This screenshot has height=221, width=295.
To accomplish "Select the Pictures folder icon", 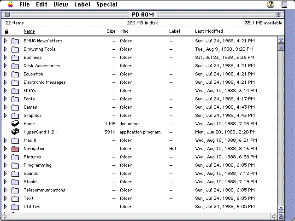I will [x=15, y=157].
